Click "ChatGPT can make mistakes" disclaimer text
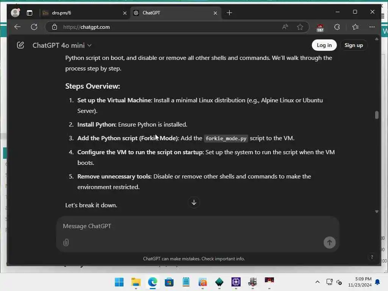The height and width of the screenshot is (291, 388). pos(194,258)
